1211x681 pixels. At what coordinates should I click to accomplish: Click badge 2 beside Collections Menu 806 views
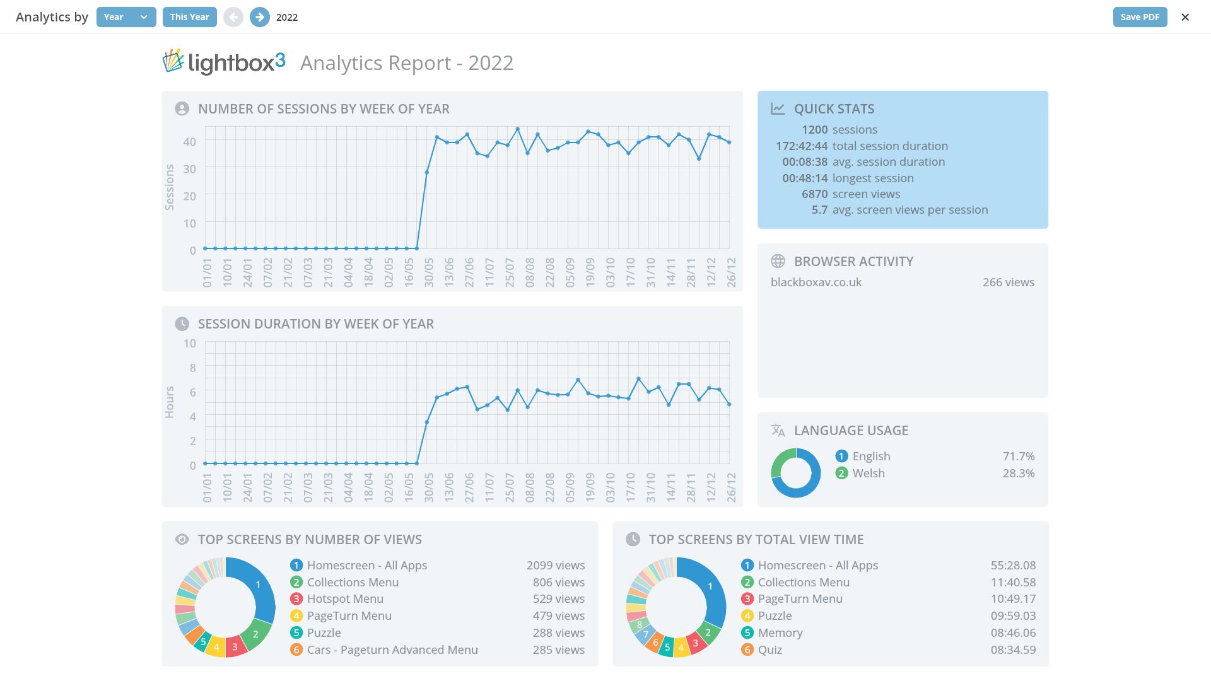[296, 582]
